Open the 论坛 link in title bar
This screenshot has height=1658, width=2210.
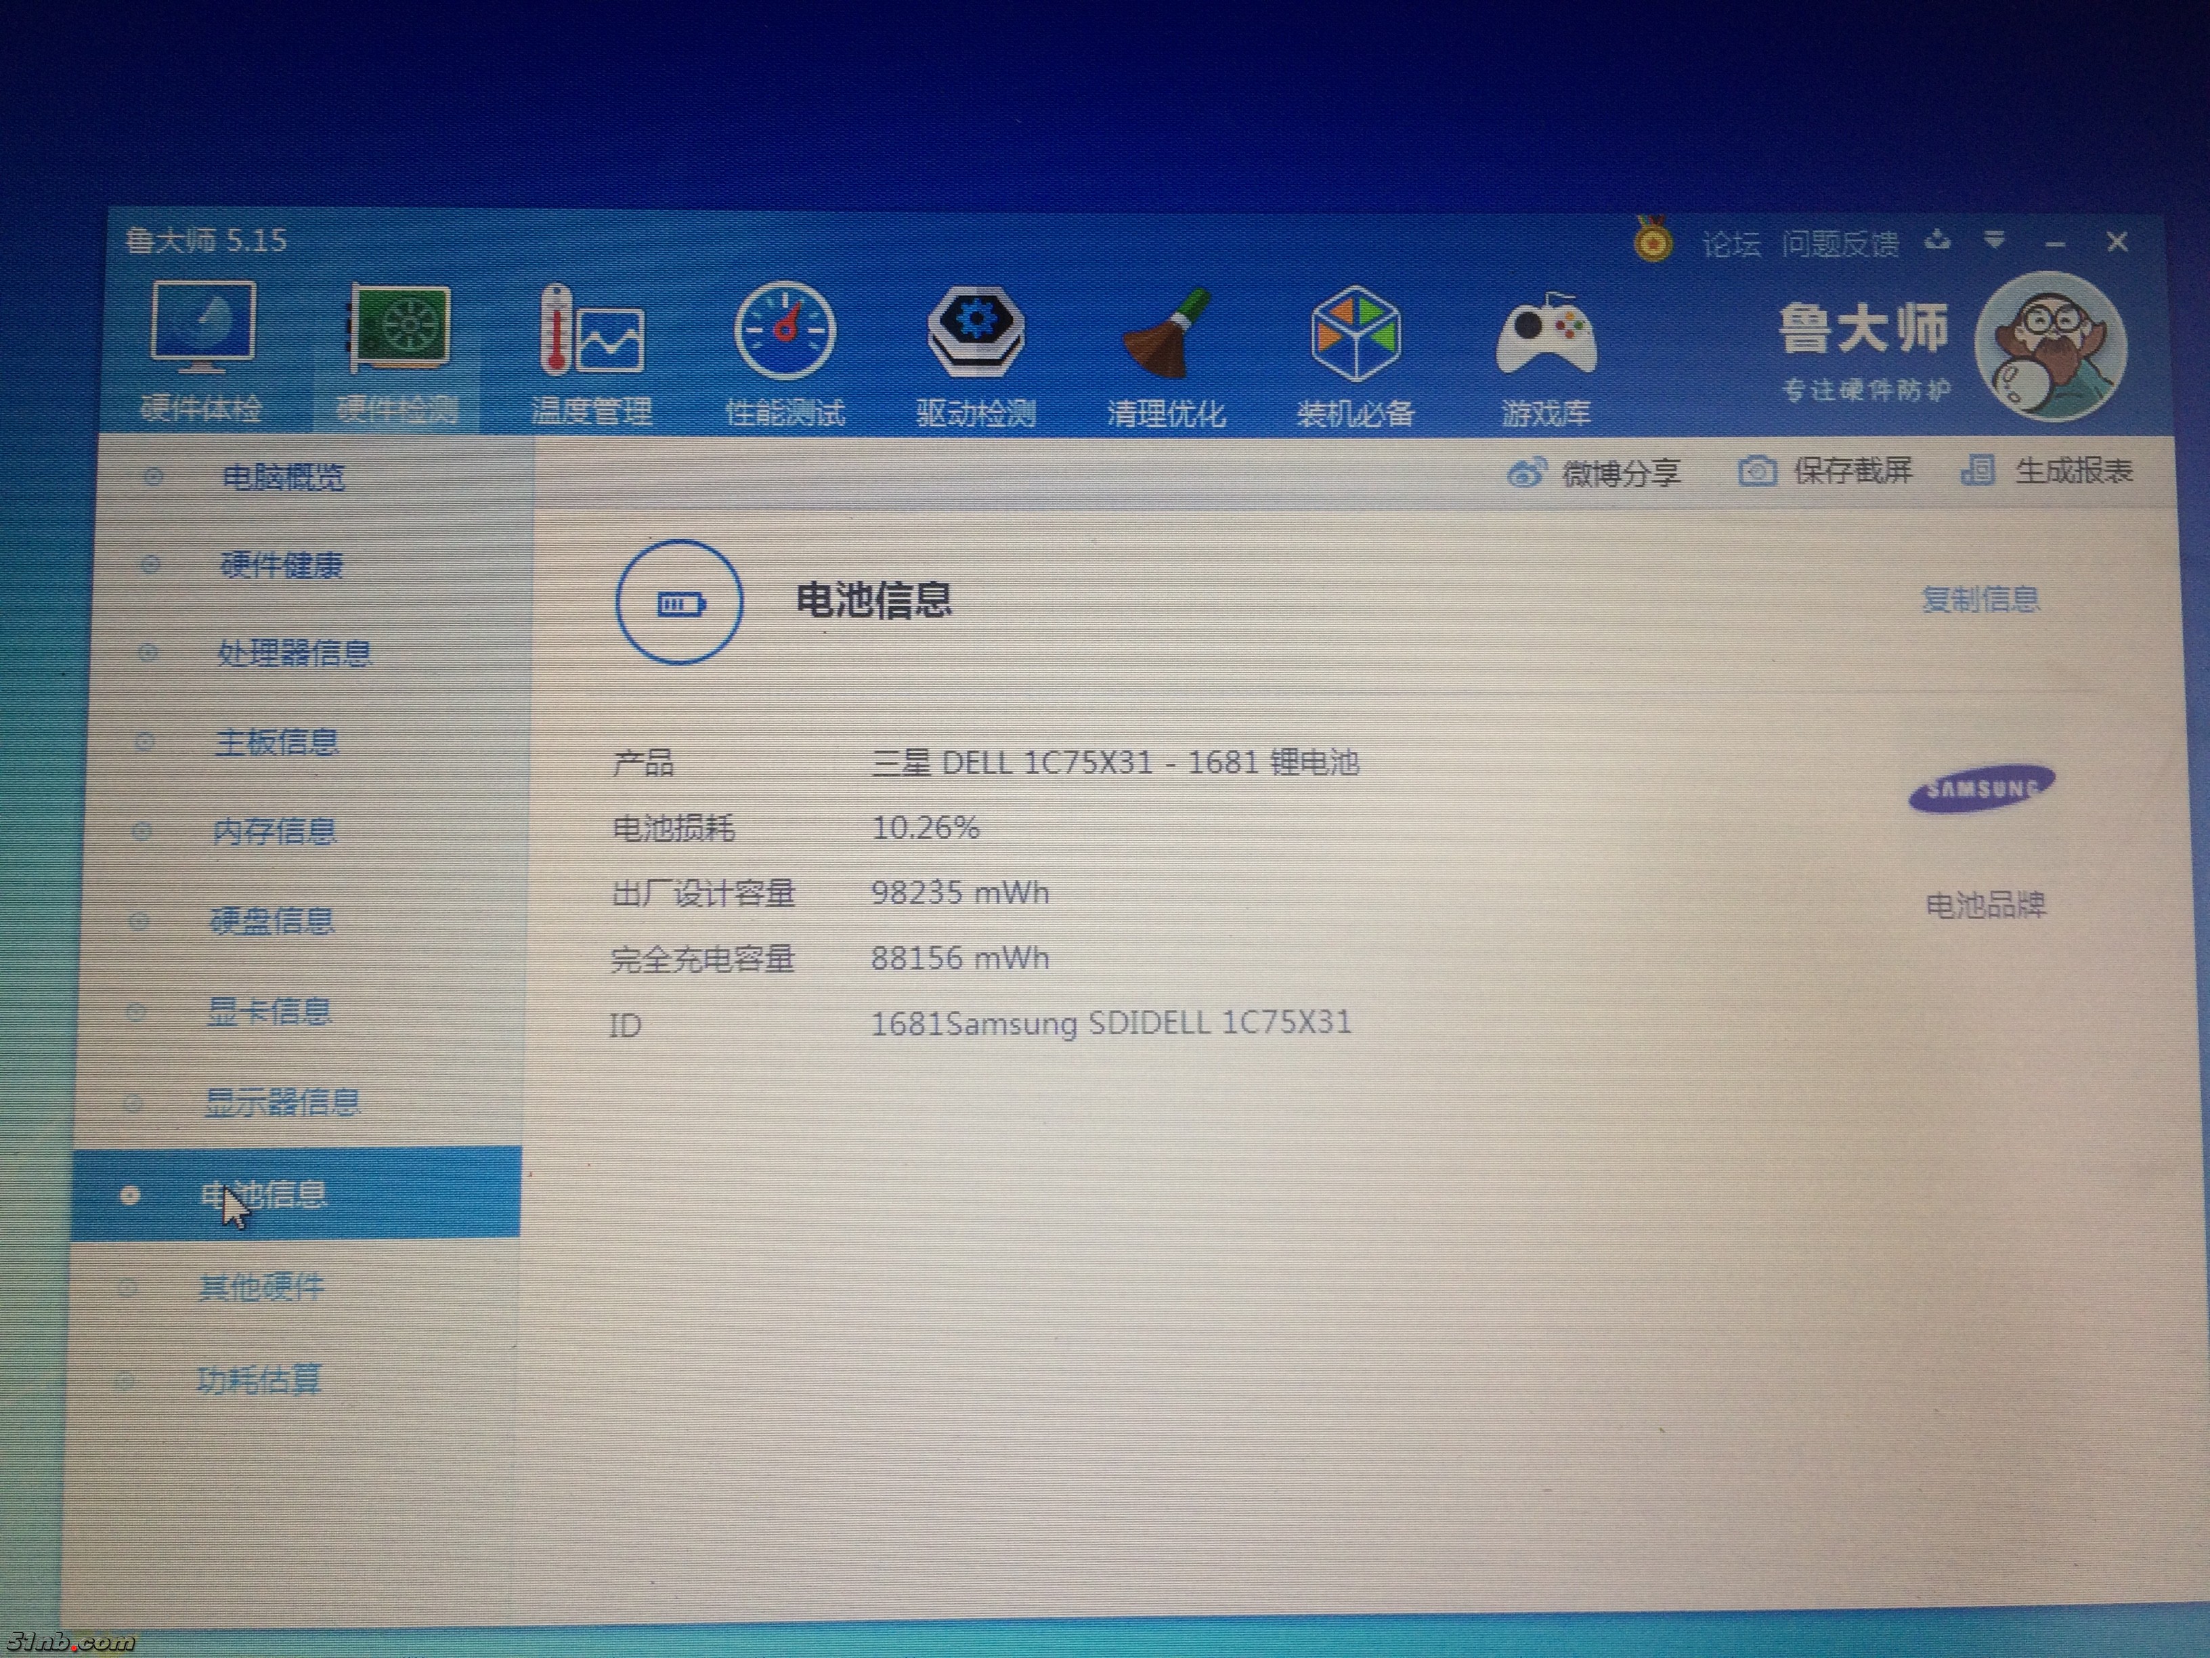[x=1731, y=244]
